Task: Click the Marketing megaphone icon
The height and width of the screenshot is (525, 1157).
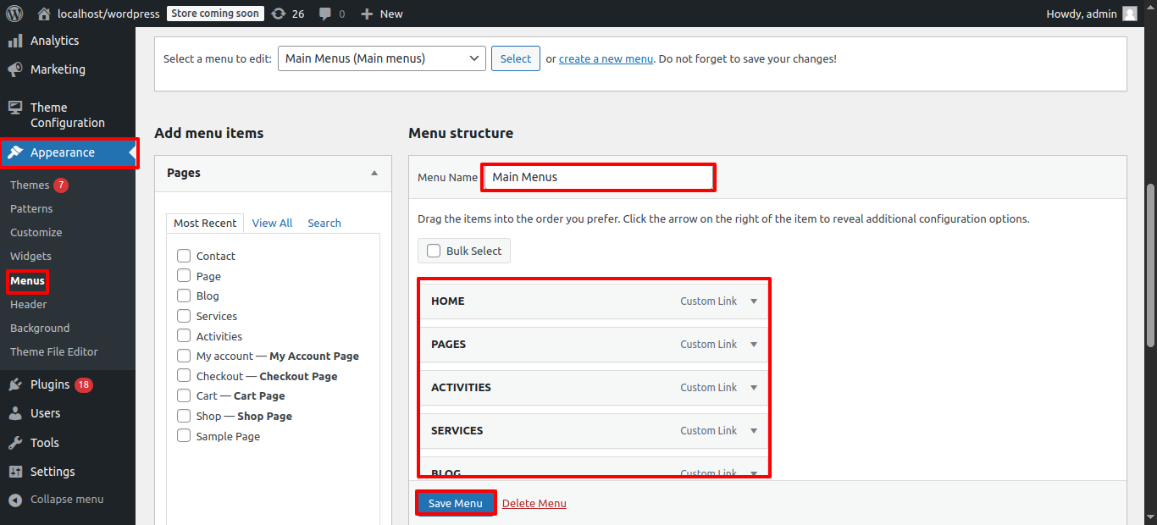Action: pyautogui.click(x=15, y=69)
